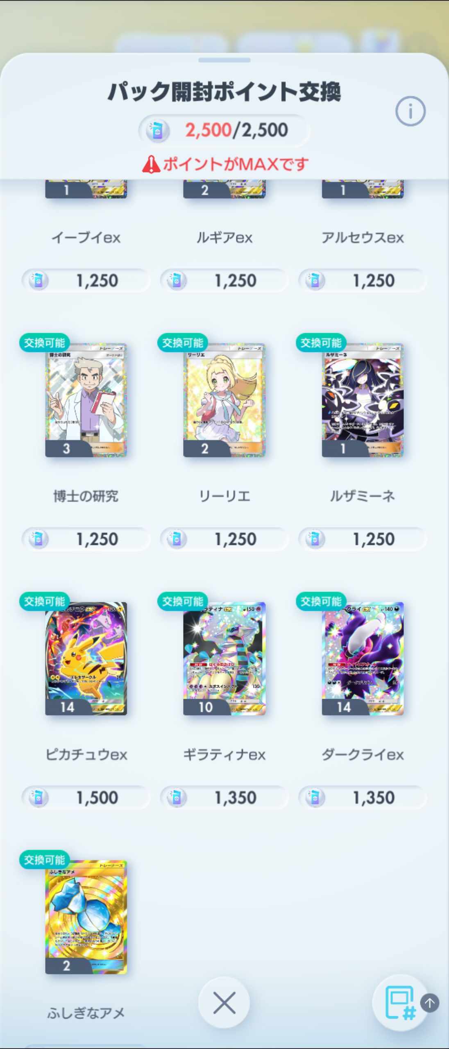Open the card list icon with hash symbol
The height and width of the screenshot is (1049, 449).
(x=400, y=1003)
